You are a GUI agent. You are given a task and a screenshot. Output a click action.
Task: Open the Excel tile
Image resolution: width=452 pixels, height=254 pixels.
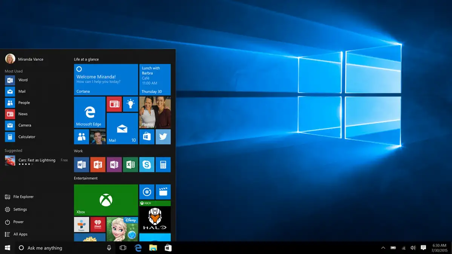pyautogui.click(x=130, y=165)
